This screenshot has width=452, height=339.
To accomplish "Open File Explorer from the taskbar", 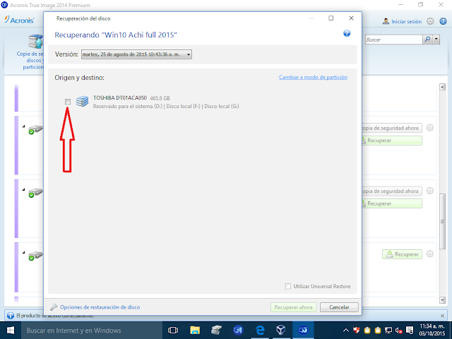I will (195, 331).
